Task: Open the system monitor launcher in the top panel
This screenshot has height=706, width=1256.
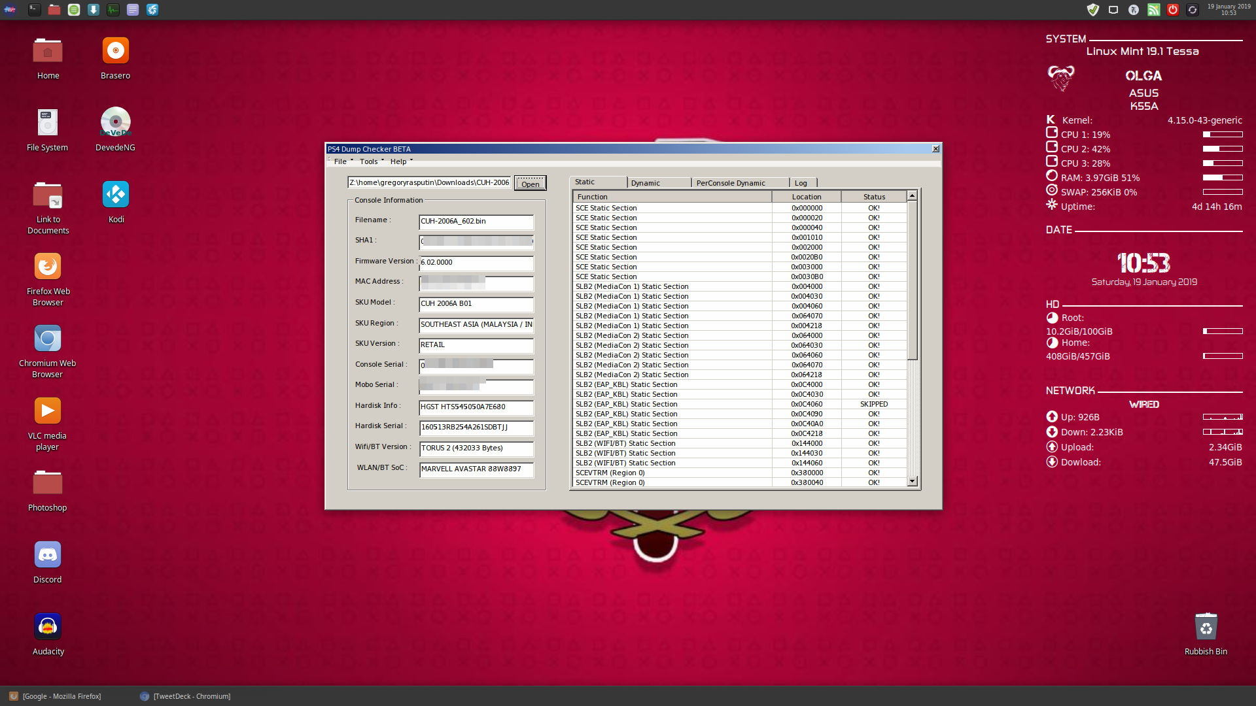Action: coord(113,10)
